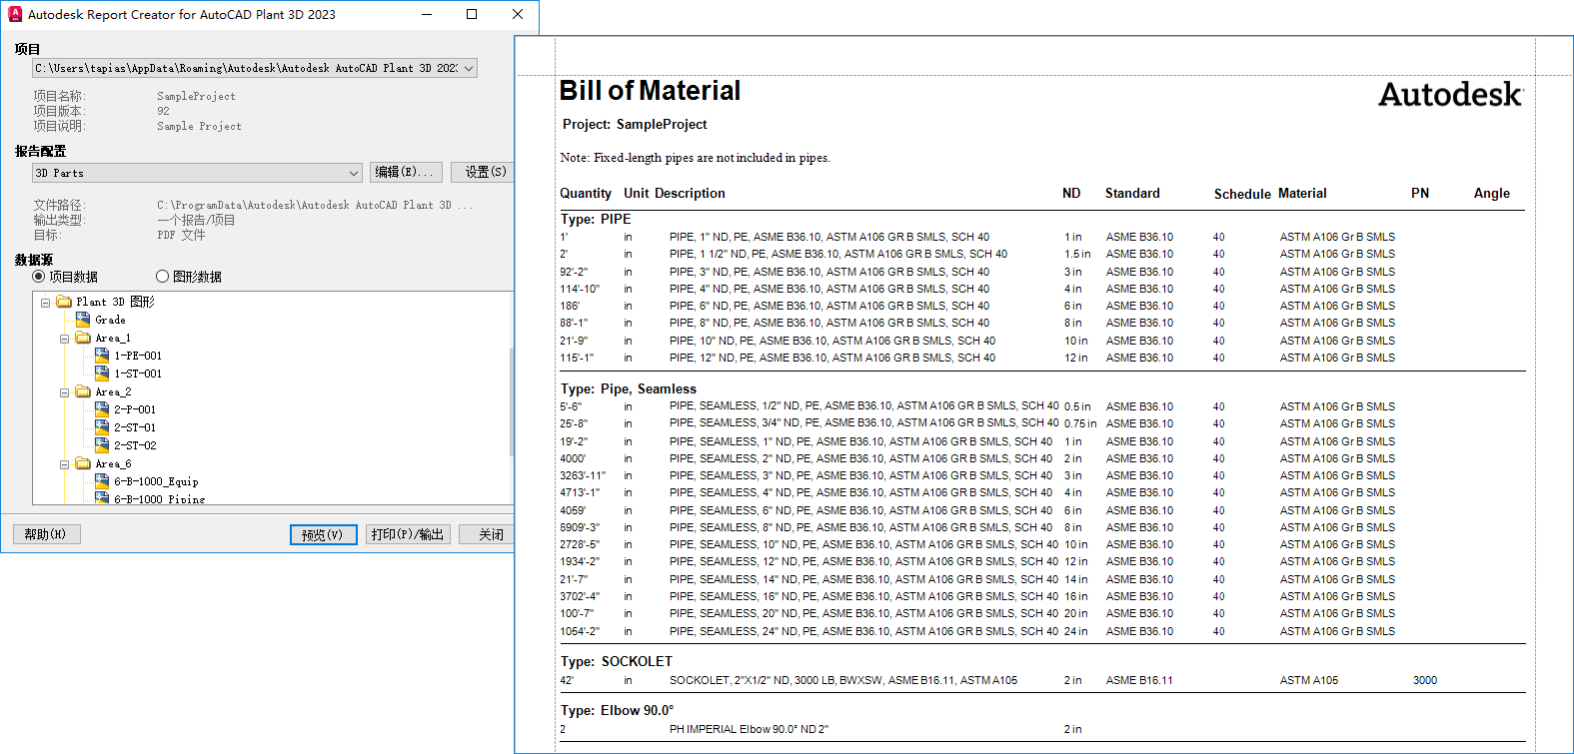Click the Autodesk logo in the report
The image size is (1574, 754).
point(1451,94)
